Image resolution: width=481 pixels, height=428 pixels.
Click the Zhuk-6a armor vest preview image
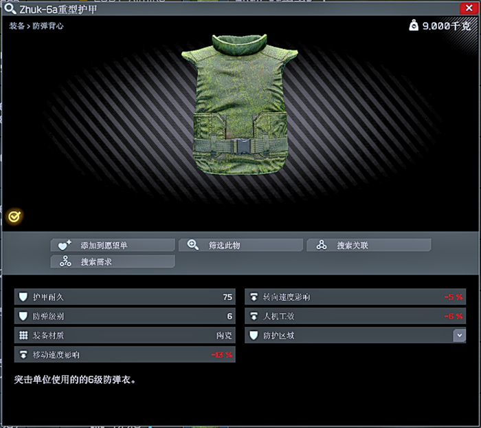coord(240,105)
